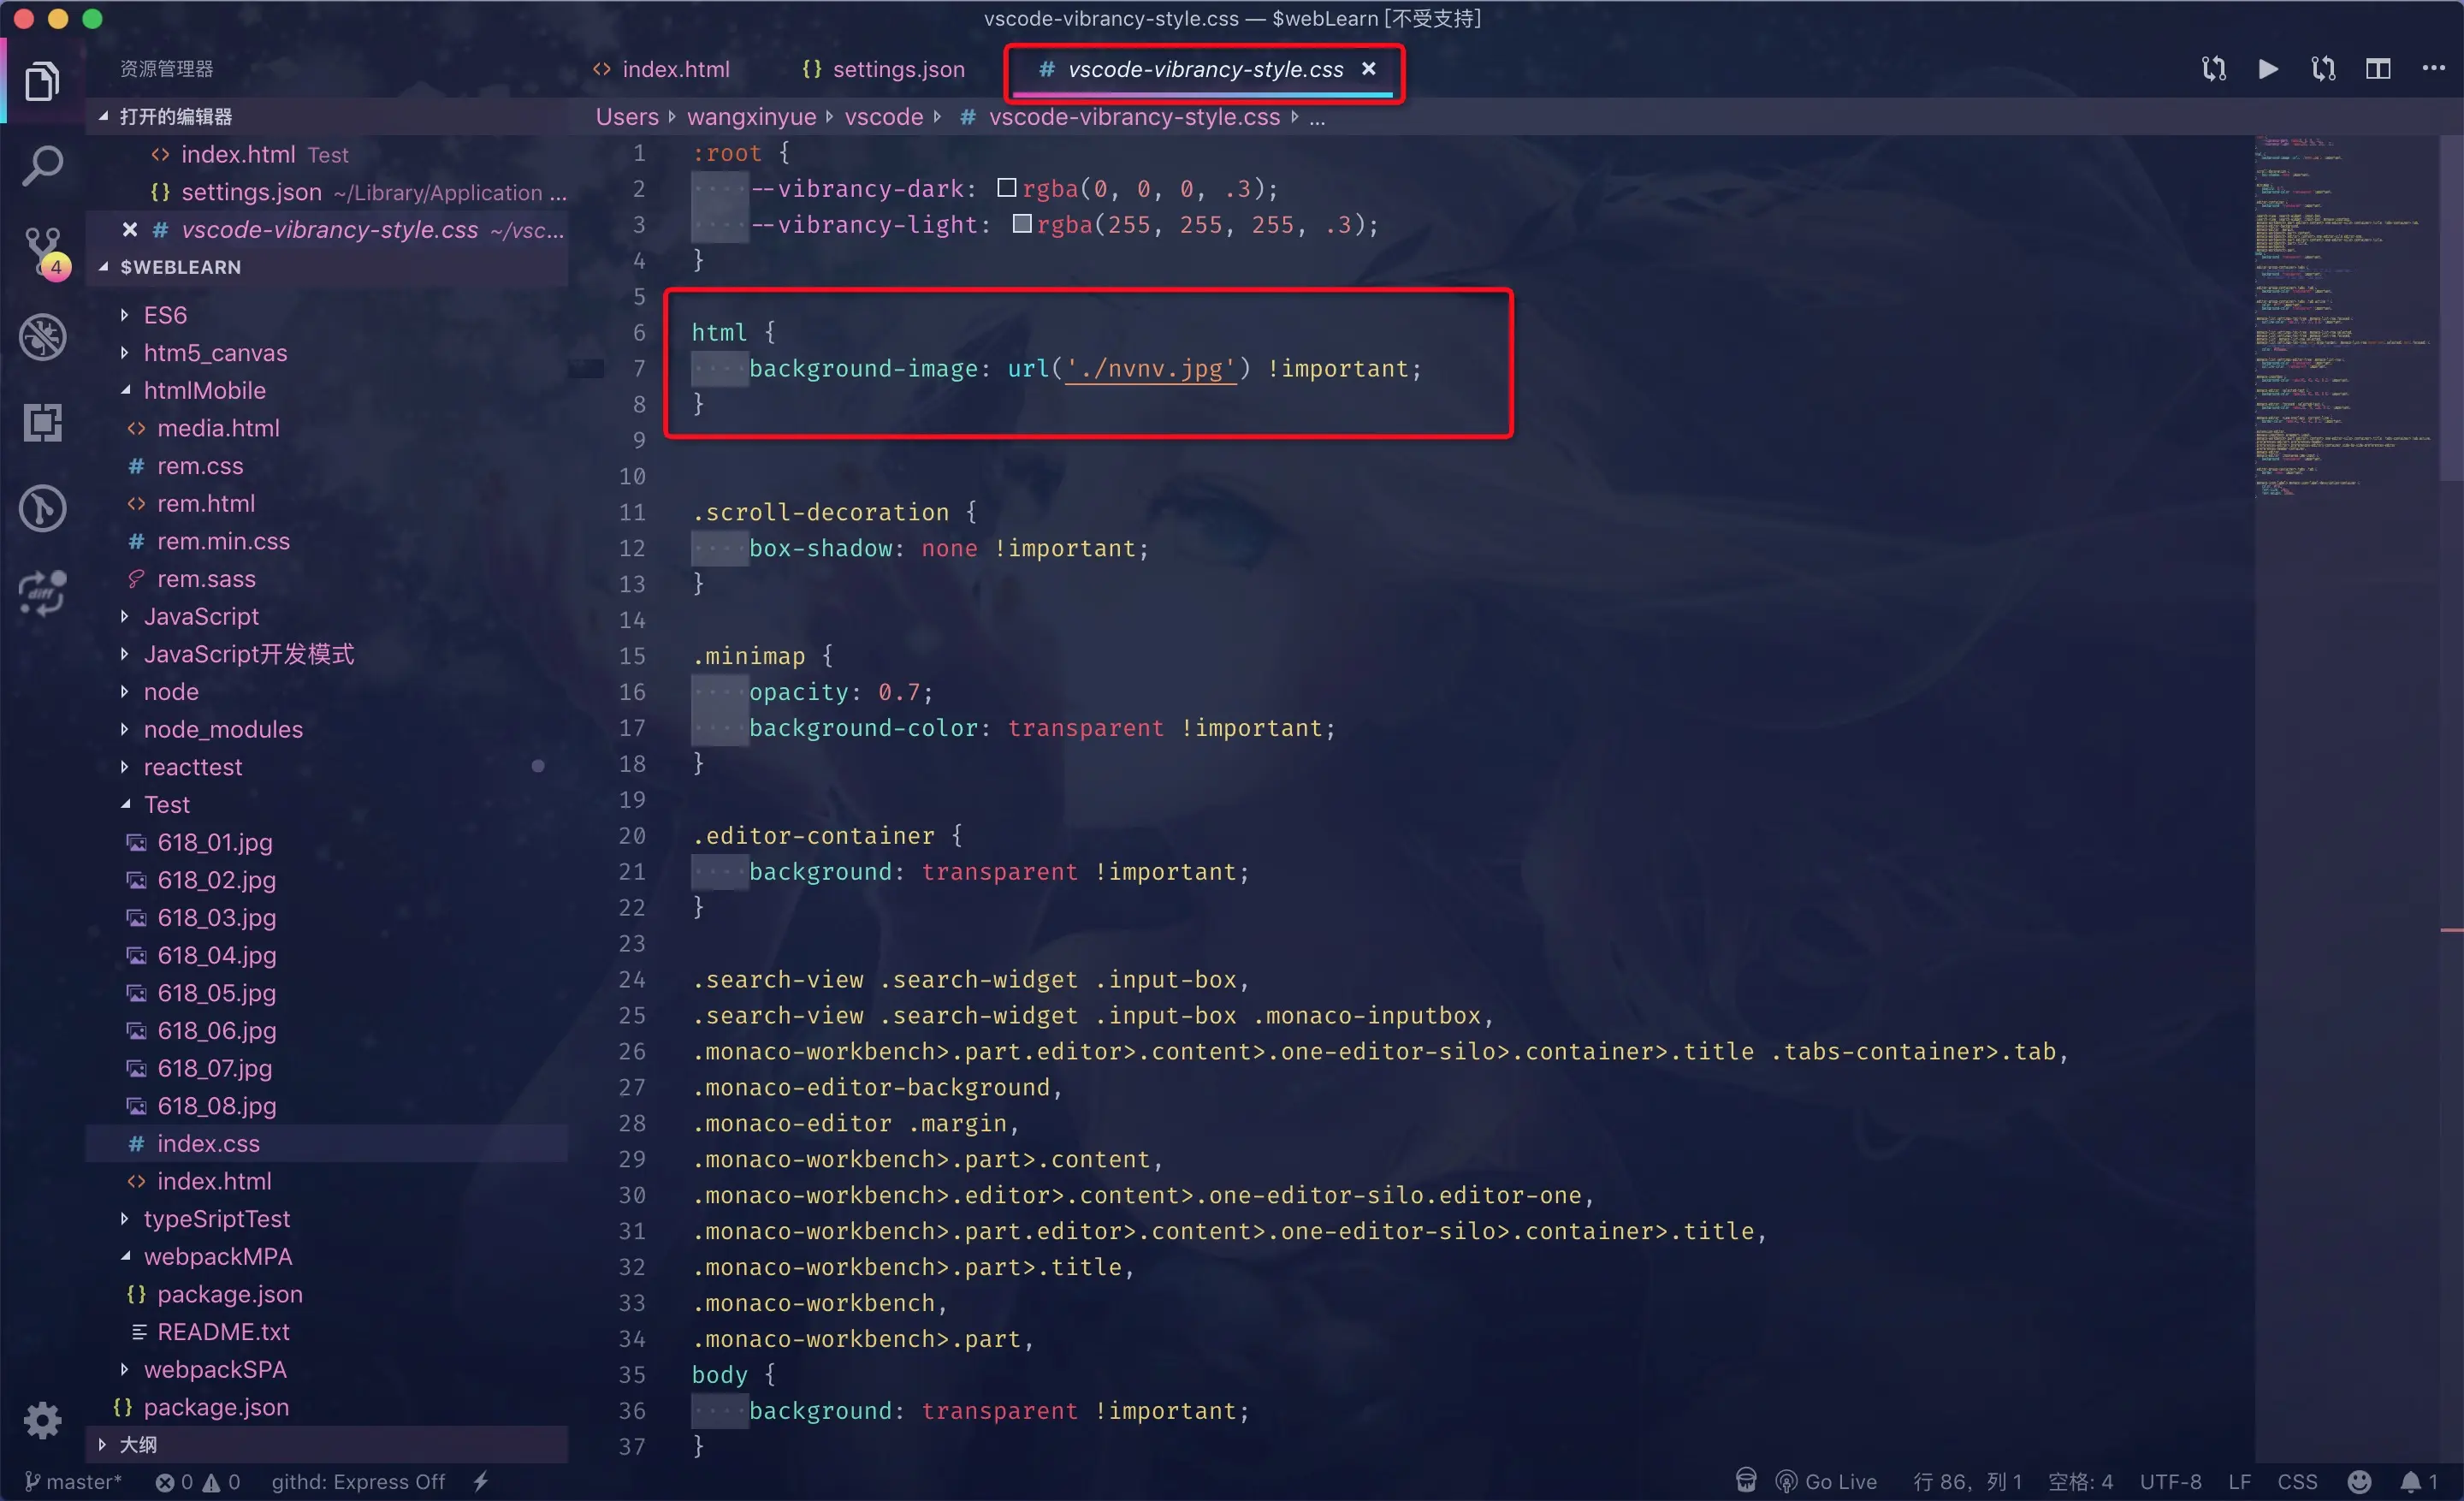
Task: Click the Run play icon in the editor toolbar
Action: [2268, 69]
